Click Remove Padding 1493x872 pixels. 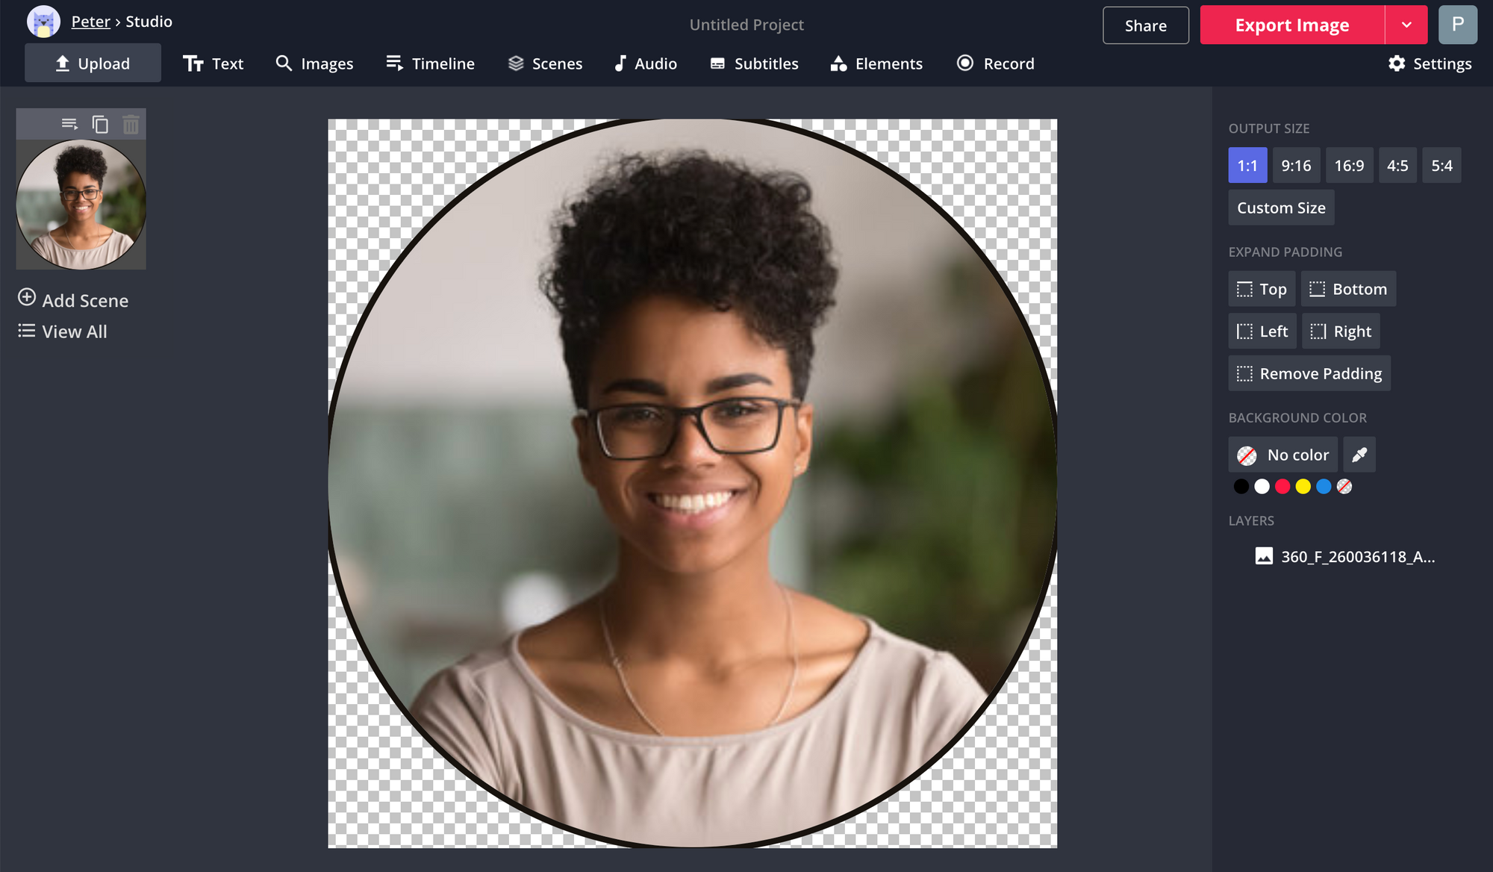click(1309, 373)
